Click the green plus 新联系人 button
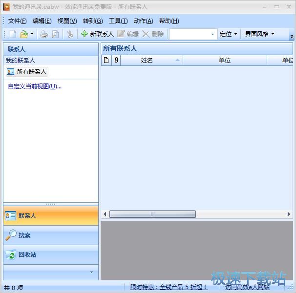The image size is (296, 293). coord(97,34)
